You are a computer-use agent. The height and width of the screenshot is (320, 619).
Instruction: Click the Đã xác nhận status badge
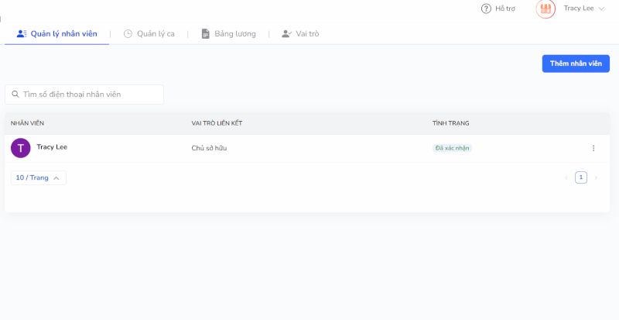(x=452, y=148)
